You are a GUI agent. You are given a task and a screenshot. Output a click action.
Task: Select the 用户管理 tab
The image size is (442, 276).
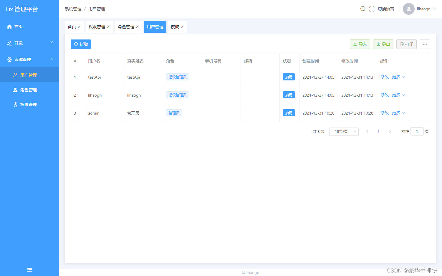tap(155, 27)
